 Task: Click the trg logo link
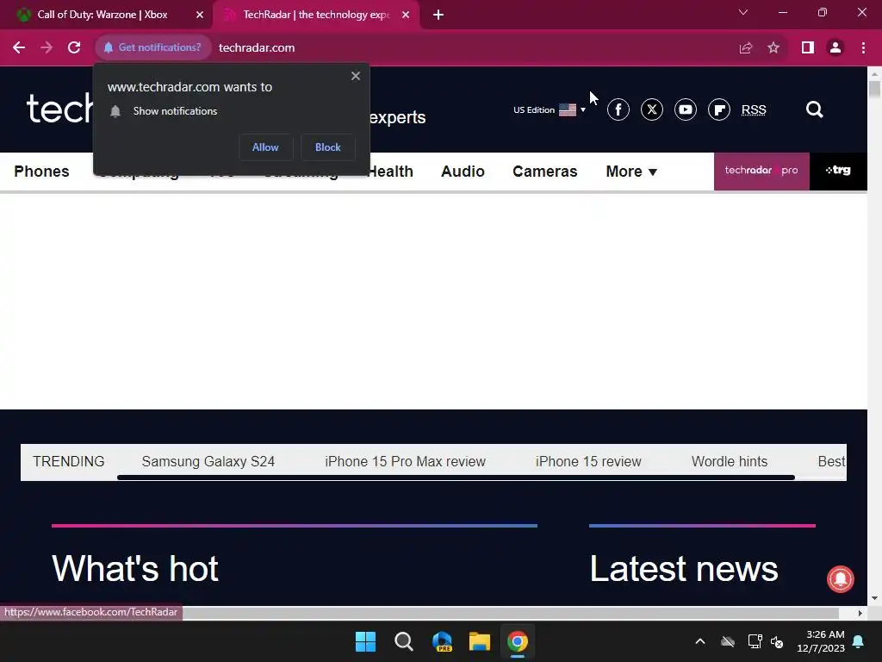click(838, 172)
